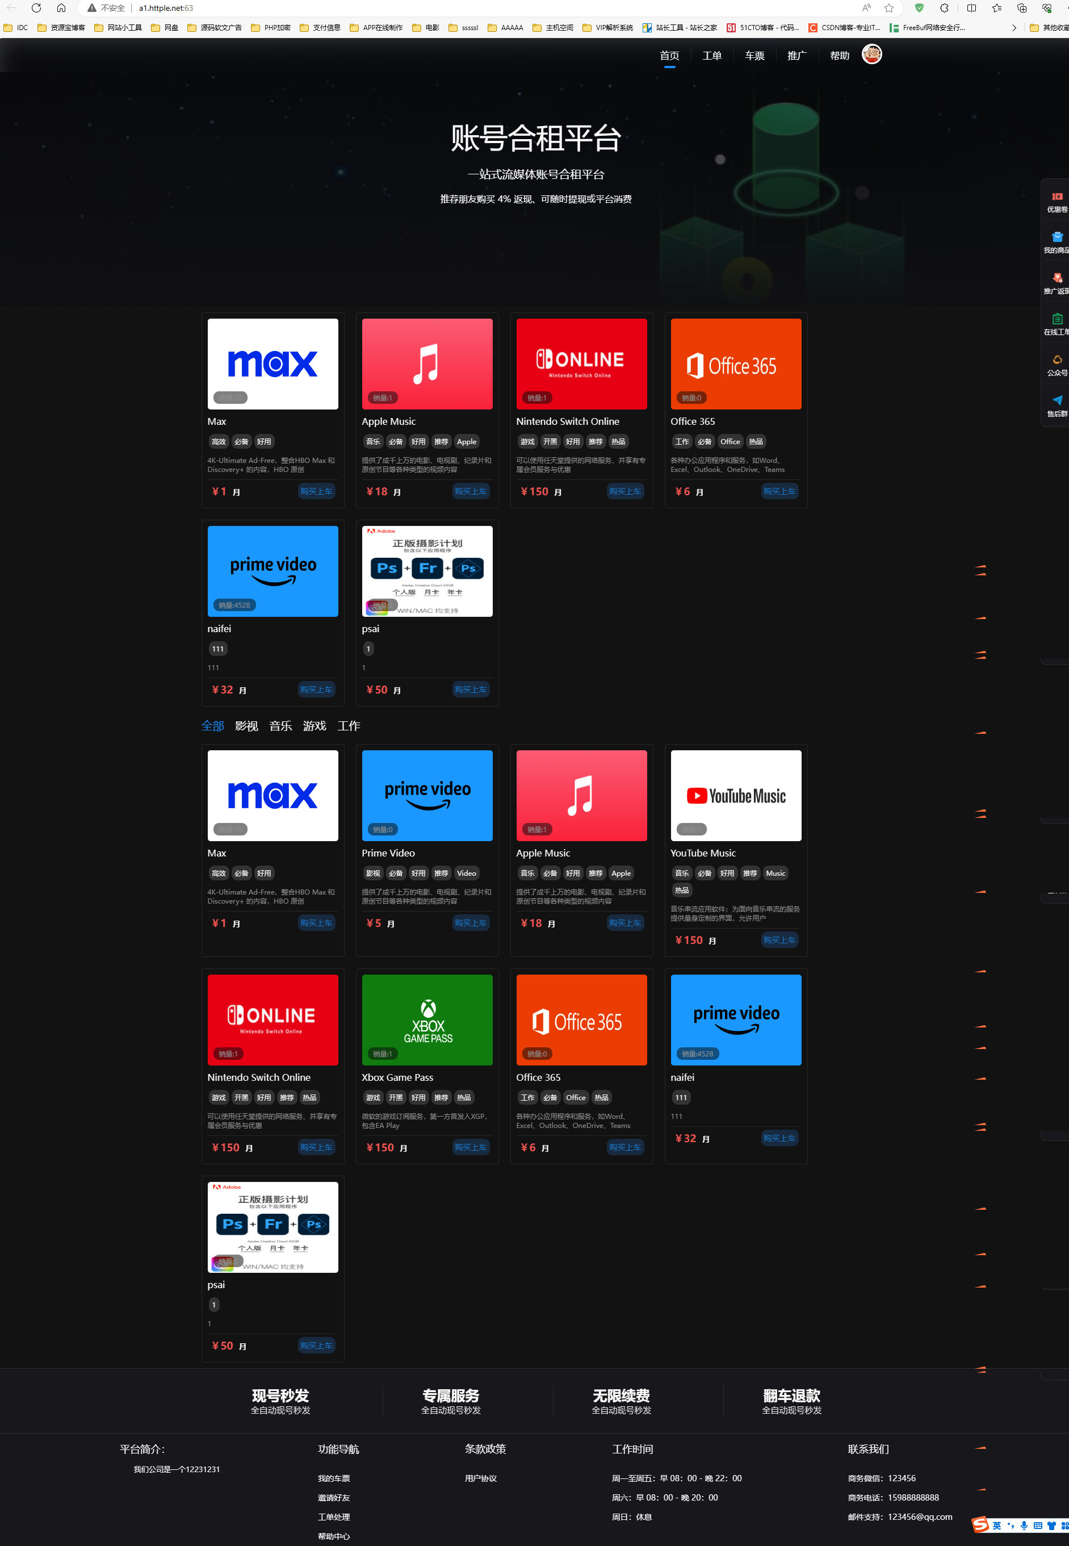The image size is (1069, 1546).
Task: Open the favorites list icon in toolbar
Action: (997, 8)
